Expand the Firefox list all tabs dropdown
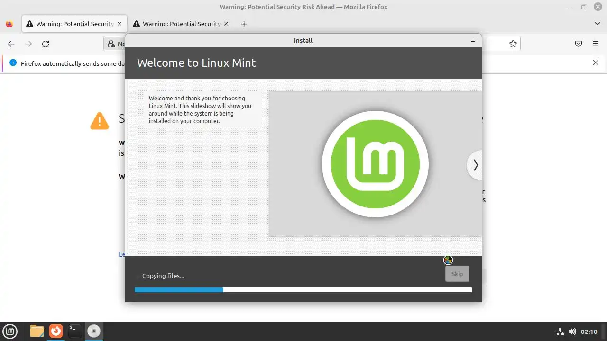Viewport: 607px width, 341px height. point(597,24)
